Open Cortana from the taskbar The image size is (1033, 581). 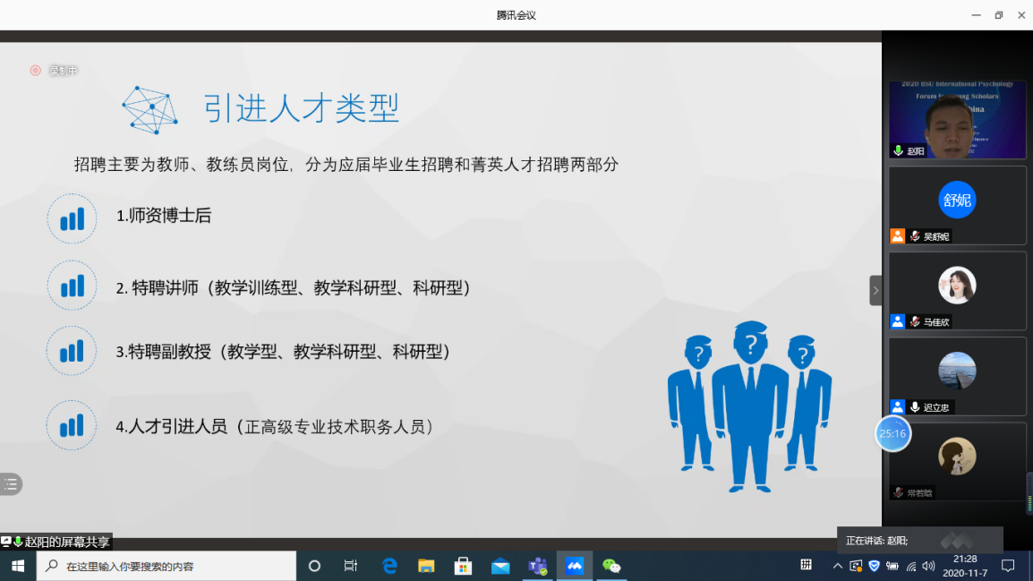coord(314,566)
